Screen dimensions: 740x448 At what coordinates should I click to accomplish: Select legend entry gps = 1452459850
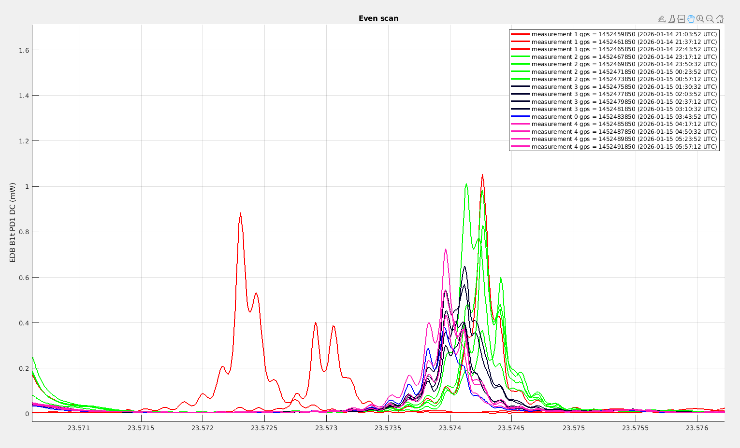624,34
